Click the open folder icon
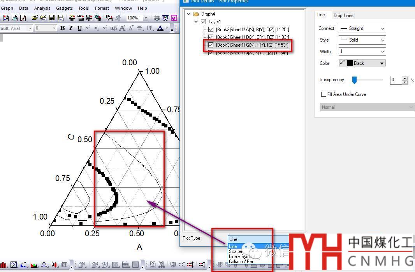 (35, 18)
